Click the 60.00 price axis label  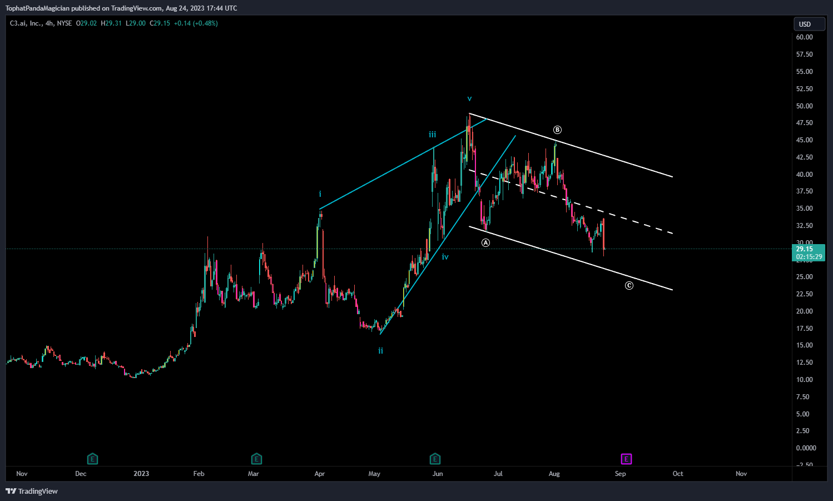pyautogui.click(x=804, y=37)
